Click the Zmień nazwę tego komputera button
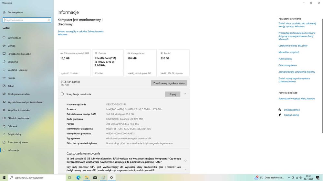This screenshot has width=323, height=181. (x=169, y=83)
